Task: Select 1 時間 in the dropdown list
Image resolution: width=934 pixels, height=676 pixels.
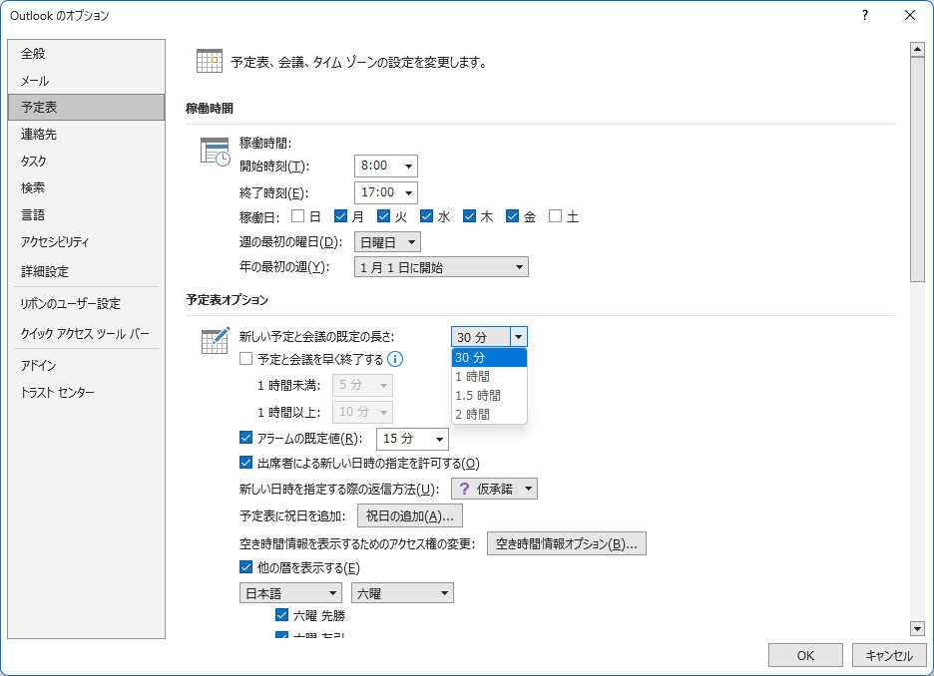Action: (x=489, y=377)
